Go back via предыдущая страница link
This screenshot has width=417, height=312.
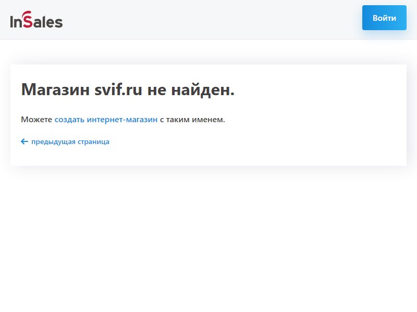(x=65, y=141)
